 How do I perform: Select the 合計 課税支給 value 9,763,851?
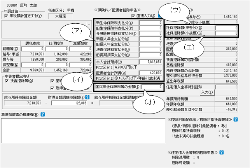(37, 70)
